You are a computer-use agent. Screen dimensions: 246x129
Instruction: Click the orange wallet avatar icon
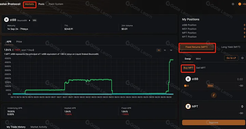click(x=240, y=4)
